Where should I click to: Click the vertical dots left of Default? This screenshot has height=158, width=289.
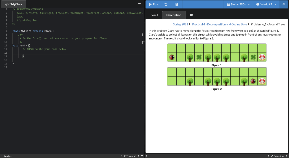click(268, 156)
